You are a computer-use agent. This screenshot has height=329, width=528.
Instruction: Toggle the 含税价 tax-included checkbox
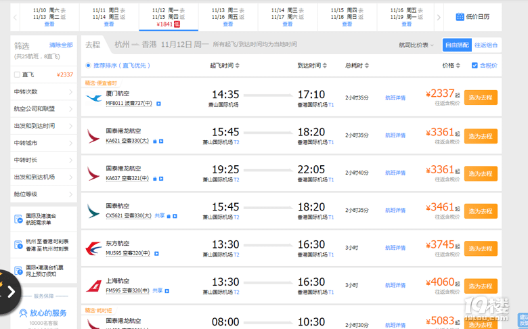click(475, 66)
